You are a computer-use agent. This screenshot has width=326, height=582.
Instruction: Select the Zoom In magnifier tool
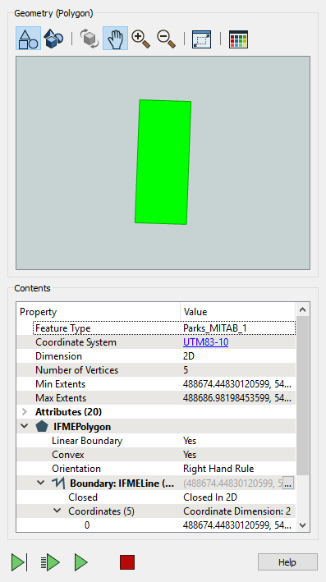140,39
